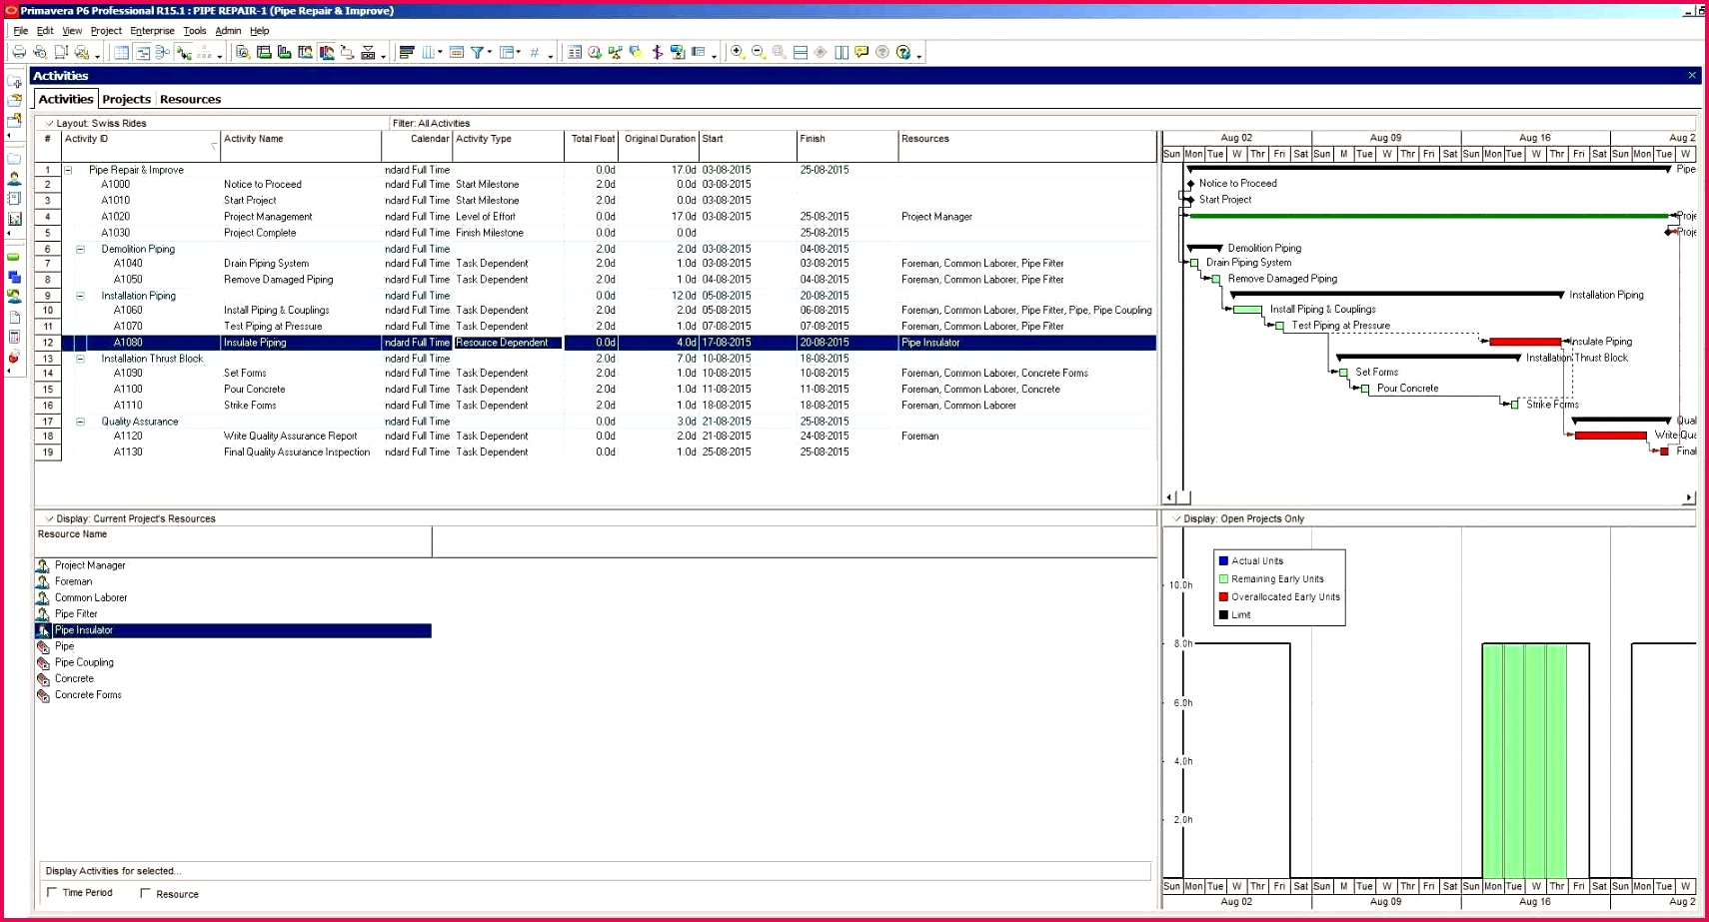Switch to the Projects tab
Screen dimensions: 1709x922
[127, 99]
